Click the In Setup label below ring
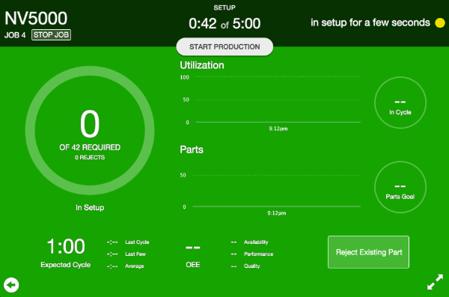This screenshot has width=449, height=297. [x=90, y=207]
